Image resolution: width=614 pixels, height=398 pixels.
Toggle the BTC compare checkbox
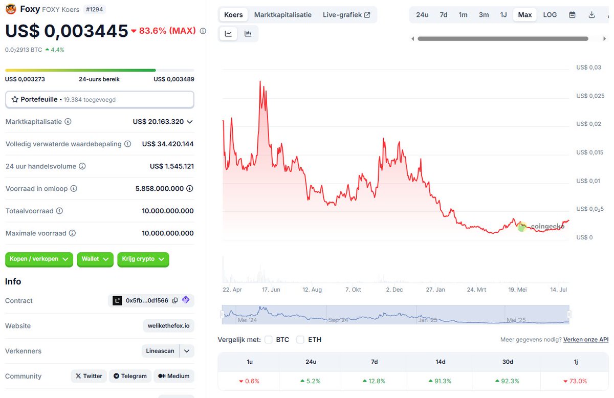pyautogui.click(x=269, y=340)
